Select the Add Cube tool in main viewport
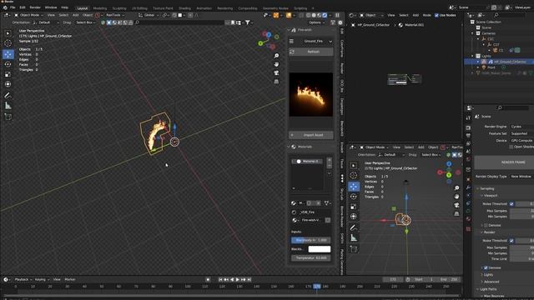This screenshot has width=534, height=300. pos(8,117)
